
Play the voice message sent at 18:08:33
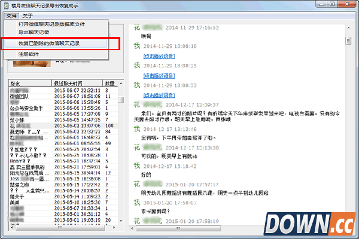point(159,95)
